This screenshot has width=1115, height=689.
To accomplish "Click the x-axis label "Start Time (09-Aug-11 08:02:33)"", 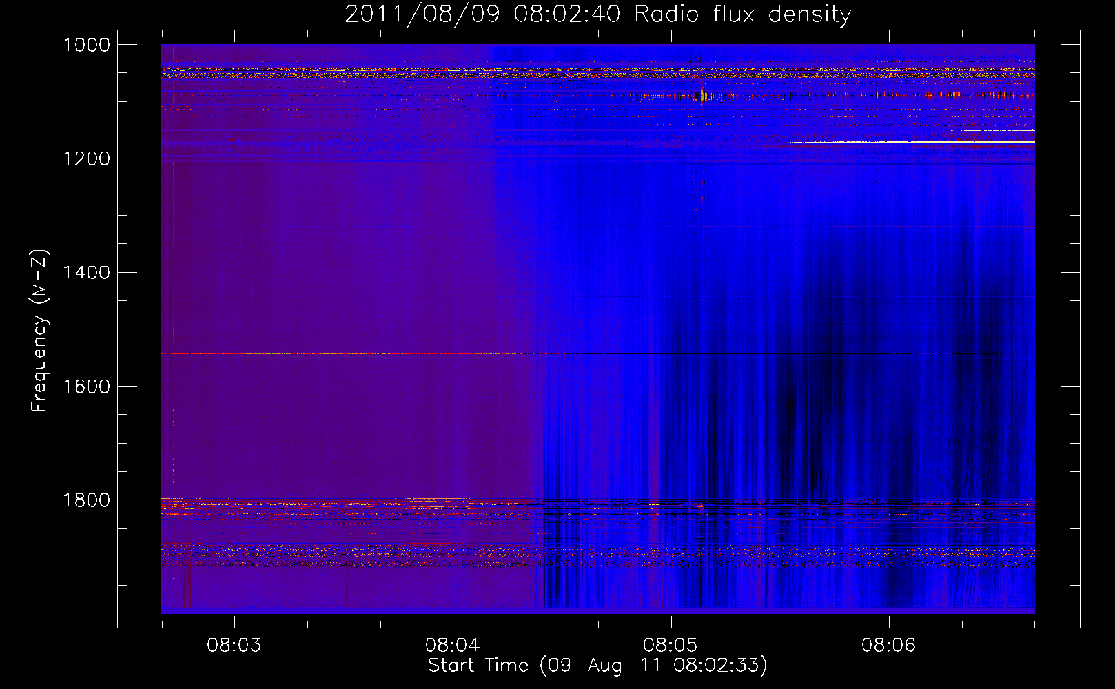I will click(x=597, y=666).
